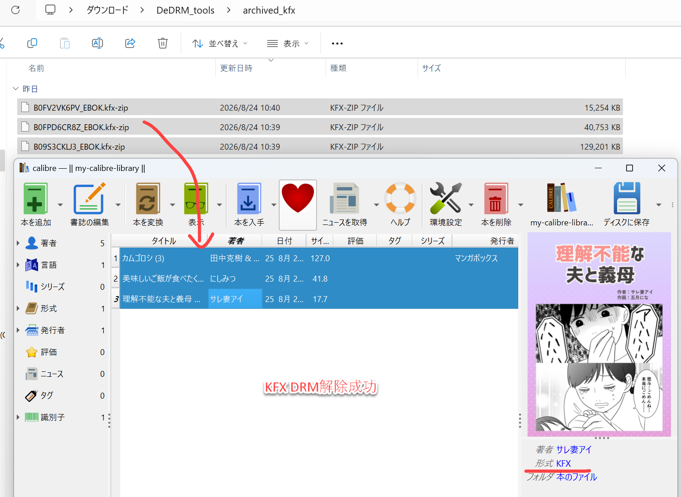The height and width of the screenshot is (497, 681).
Task: Click the ディスクに保存 save to disk icon
Action: pos(627,199)
